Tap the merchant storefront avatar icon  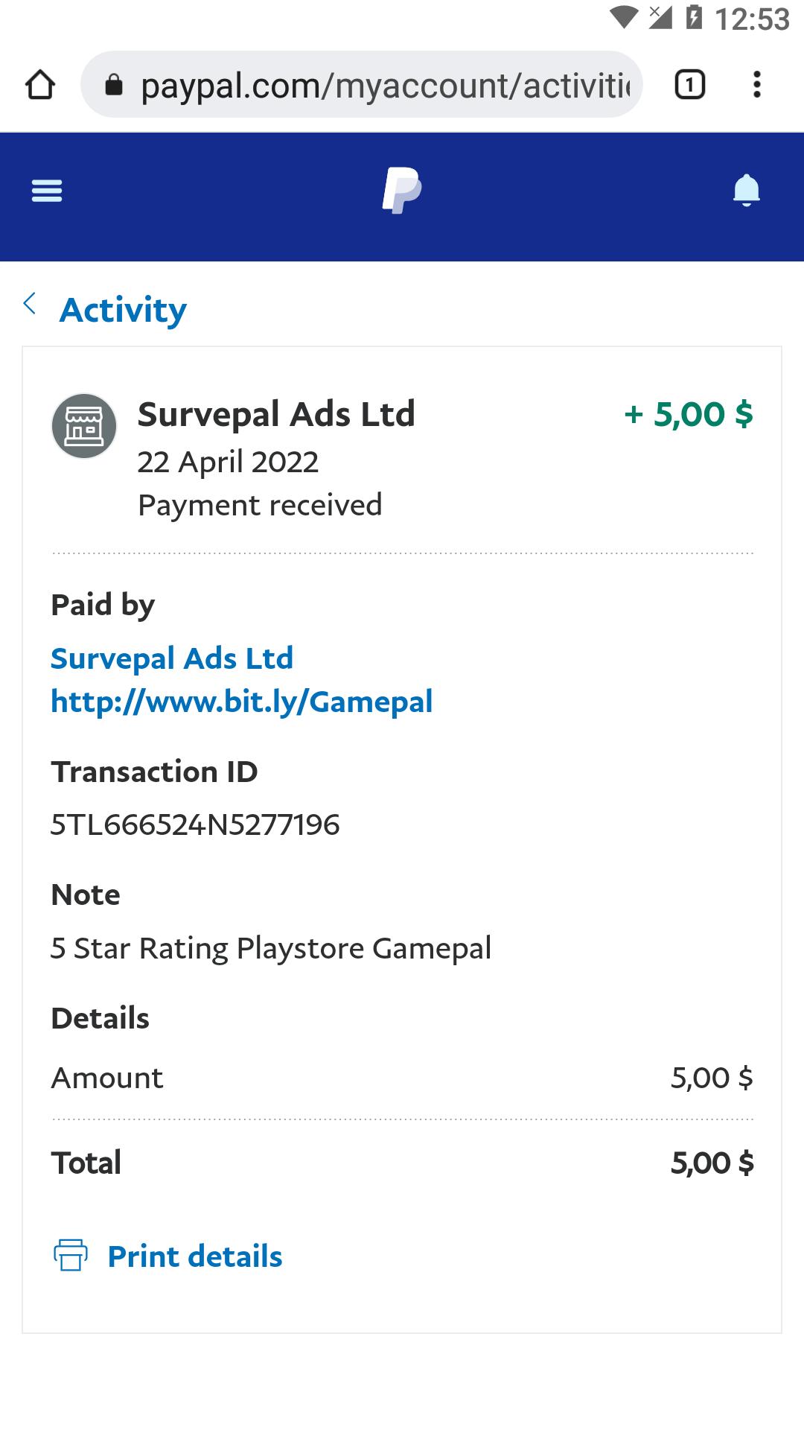click(x=84, y=426)
